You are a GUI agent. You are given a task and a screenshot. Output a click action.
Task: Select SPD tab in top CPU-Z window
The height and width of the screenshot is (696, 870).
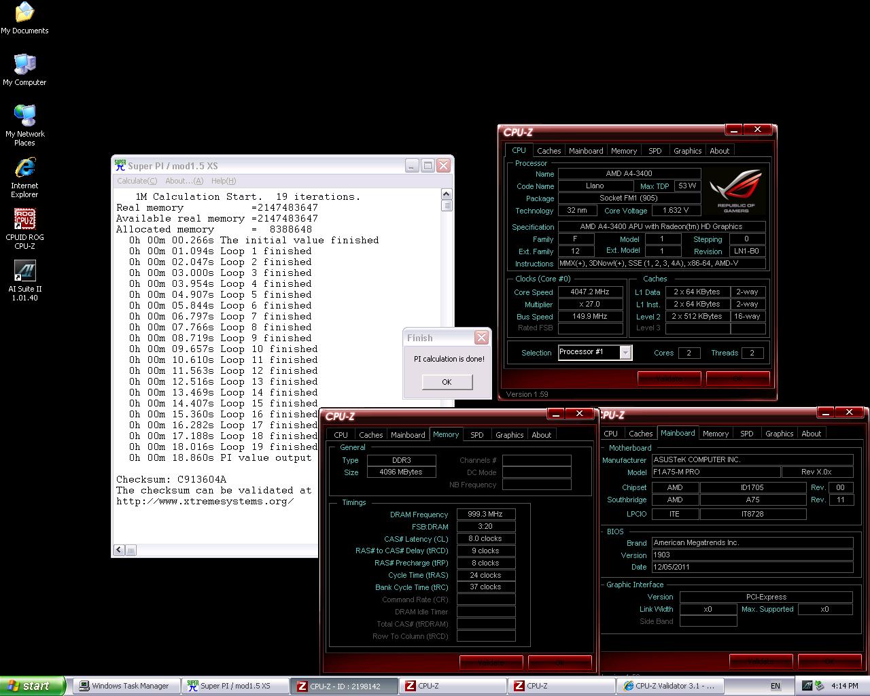(655, 151)
